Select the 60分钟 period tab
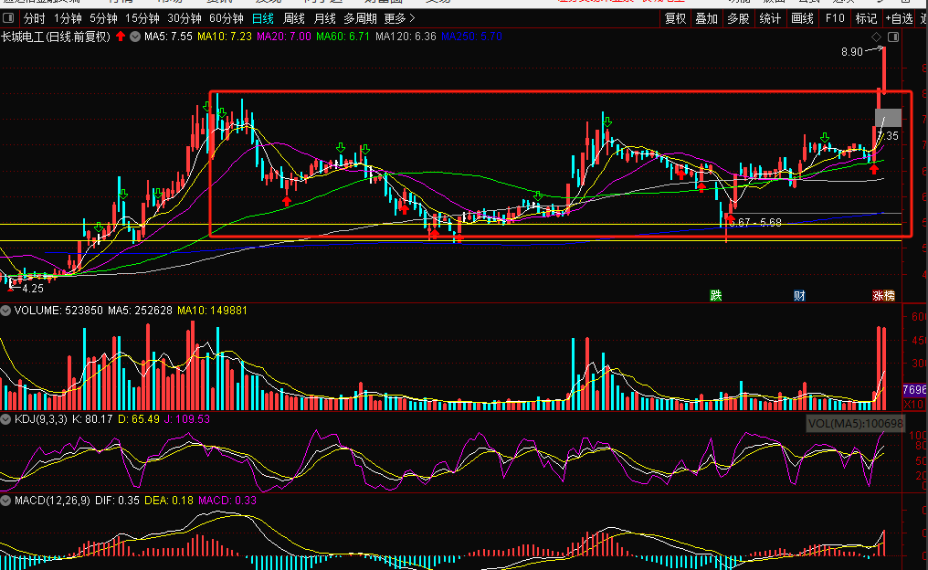Viewport: 928px width, 570px height. click(227, 18)
